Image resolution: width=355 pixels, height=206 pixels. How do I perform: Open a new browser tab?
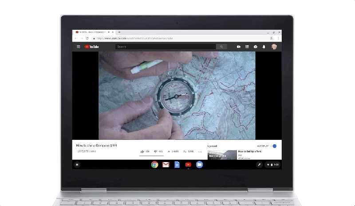point(119,32)
